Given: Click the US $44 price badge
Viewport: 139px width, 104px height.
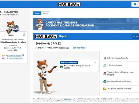Looking at the screenshot, I should coord(135,36).
